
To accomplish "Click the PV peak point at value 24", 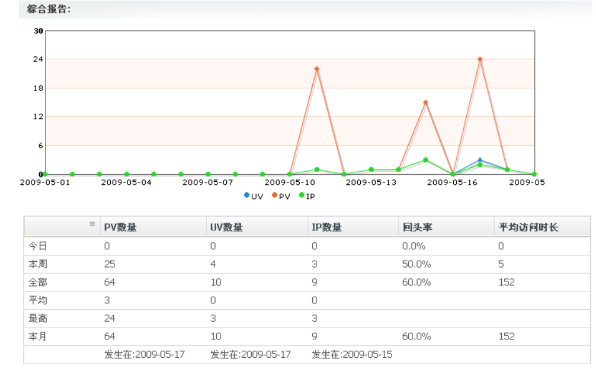I will pos(480,59).
